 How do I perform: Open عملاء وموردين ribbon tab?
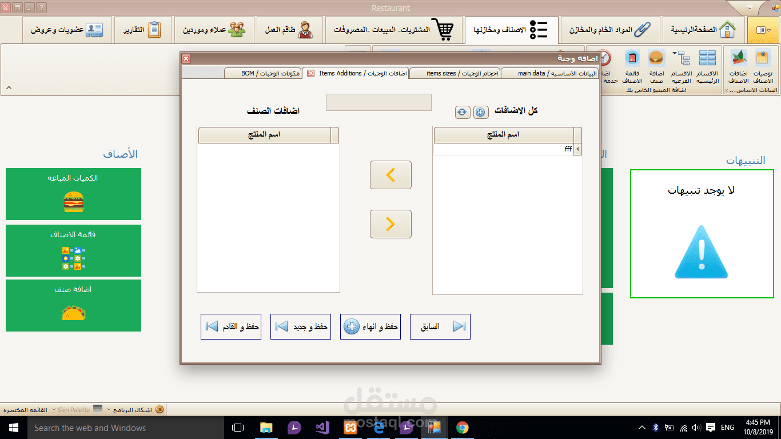[x=214, y=30]
